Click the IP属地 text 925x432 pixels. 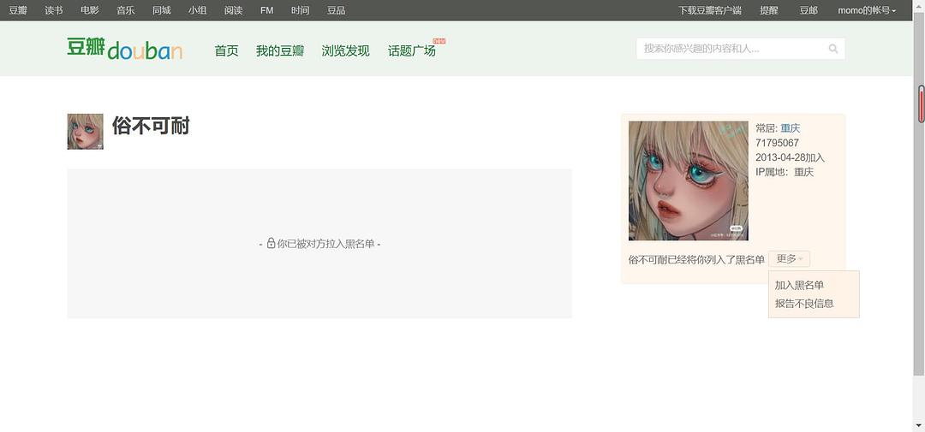click(x=785, y=173)
